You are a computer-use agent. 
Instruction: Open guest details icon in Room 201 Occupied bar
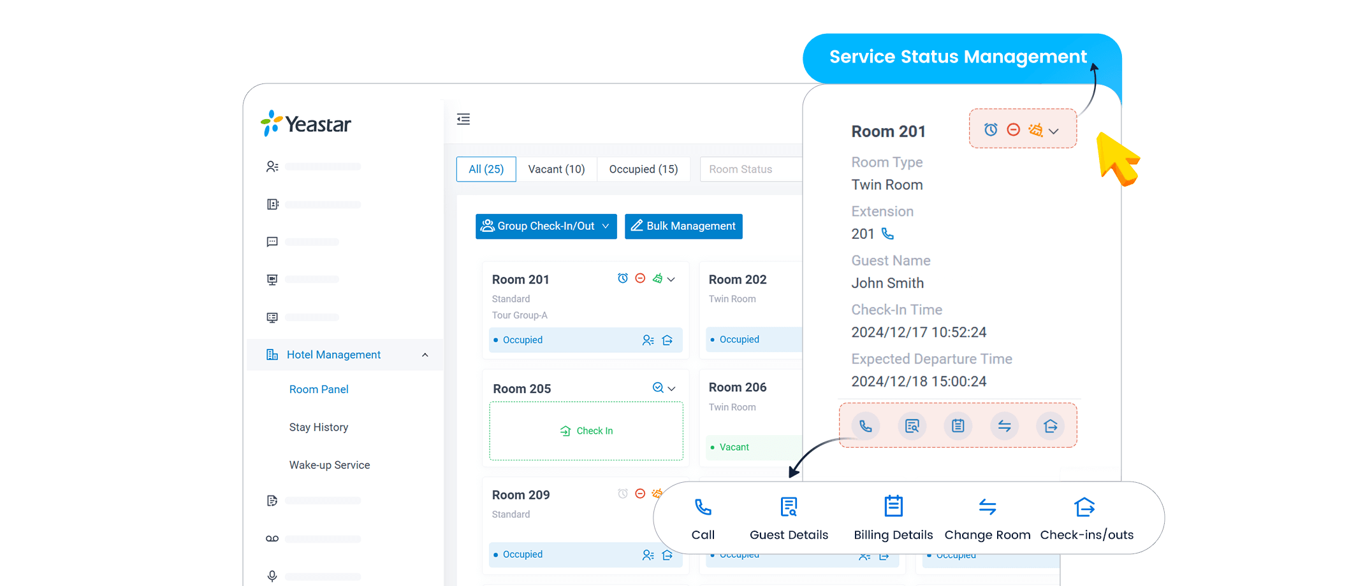[648, 340]
